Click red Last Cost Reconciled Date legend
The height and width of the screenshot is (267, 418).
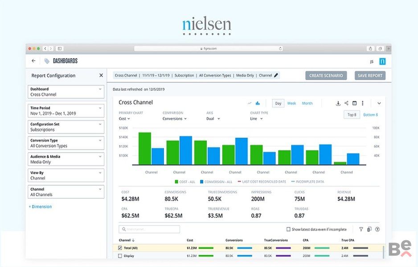click(262, 182)
